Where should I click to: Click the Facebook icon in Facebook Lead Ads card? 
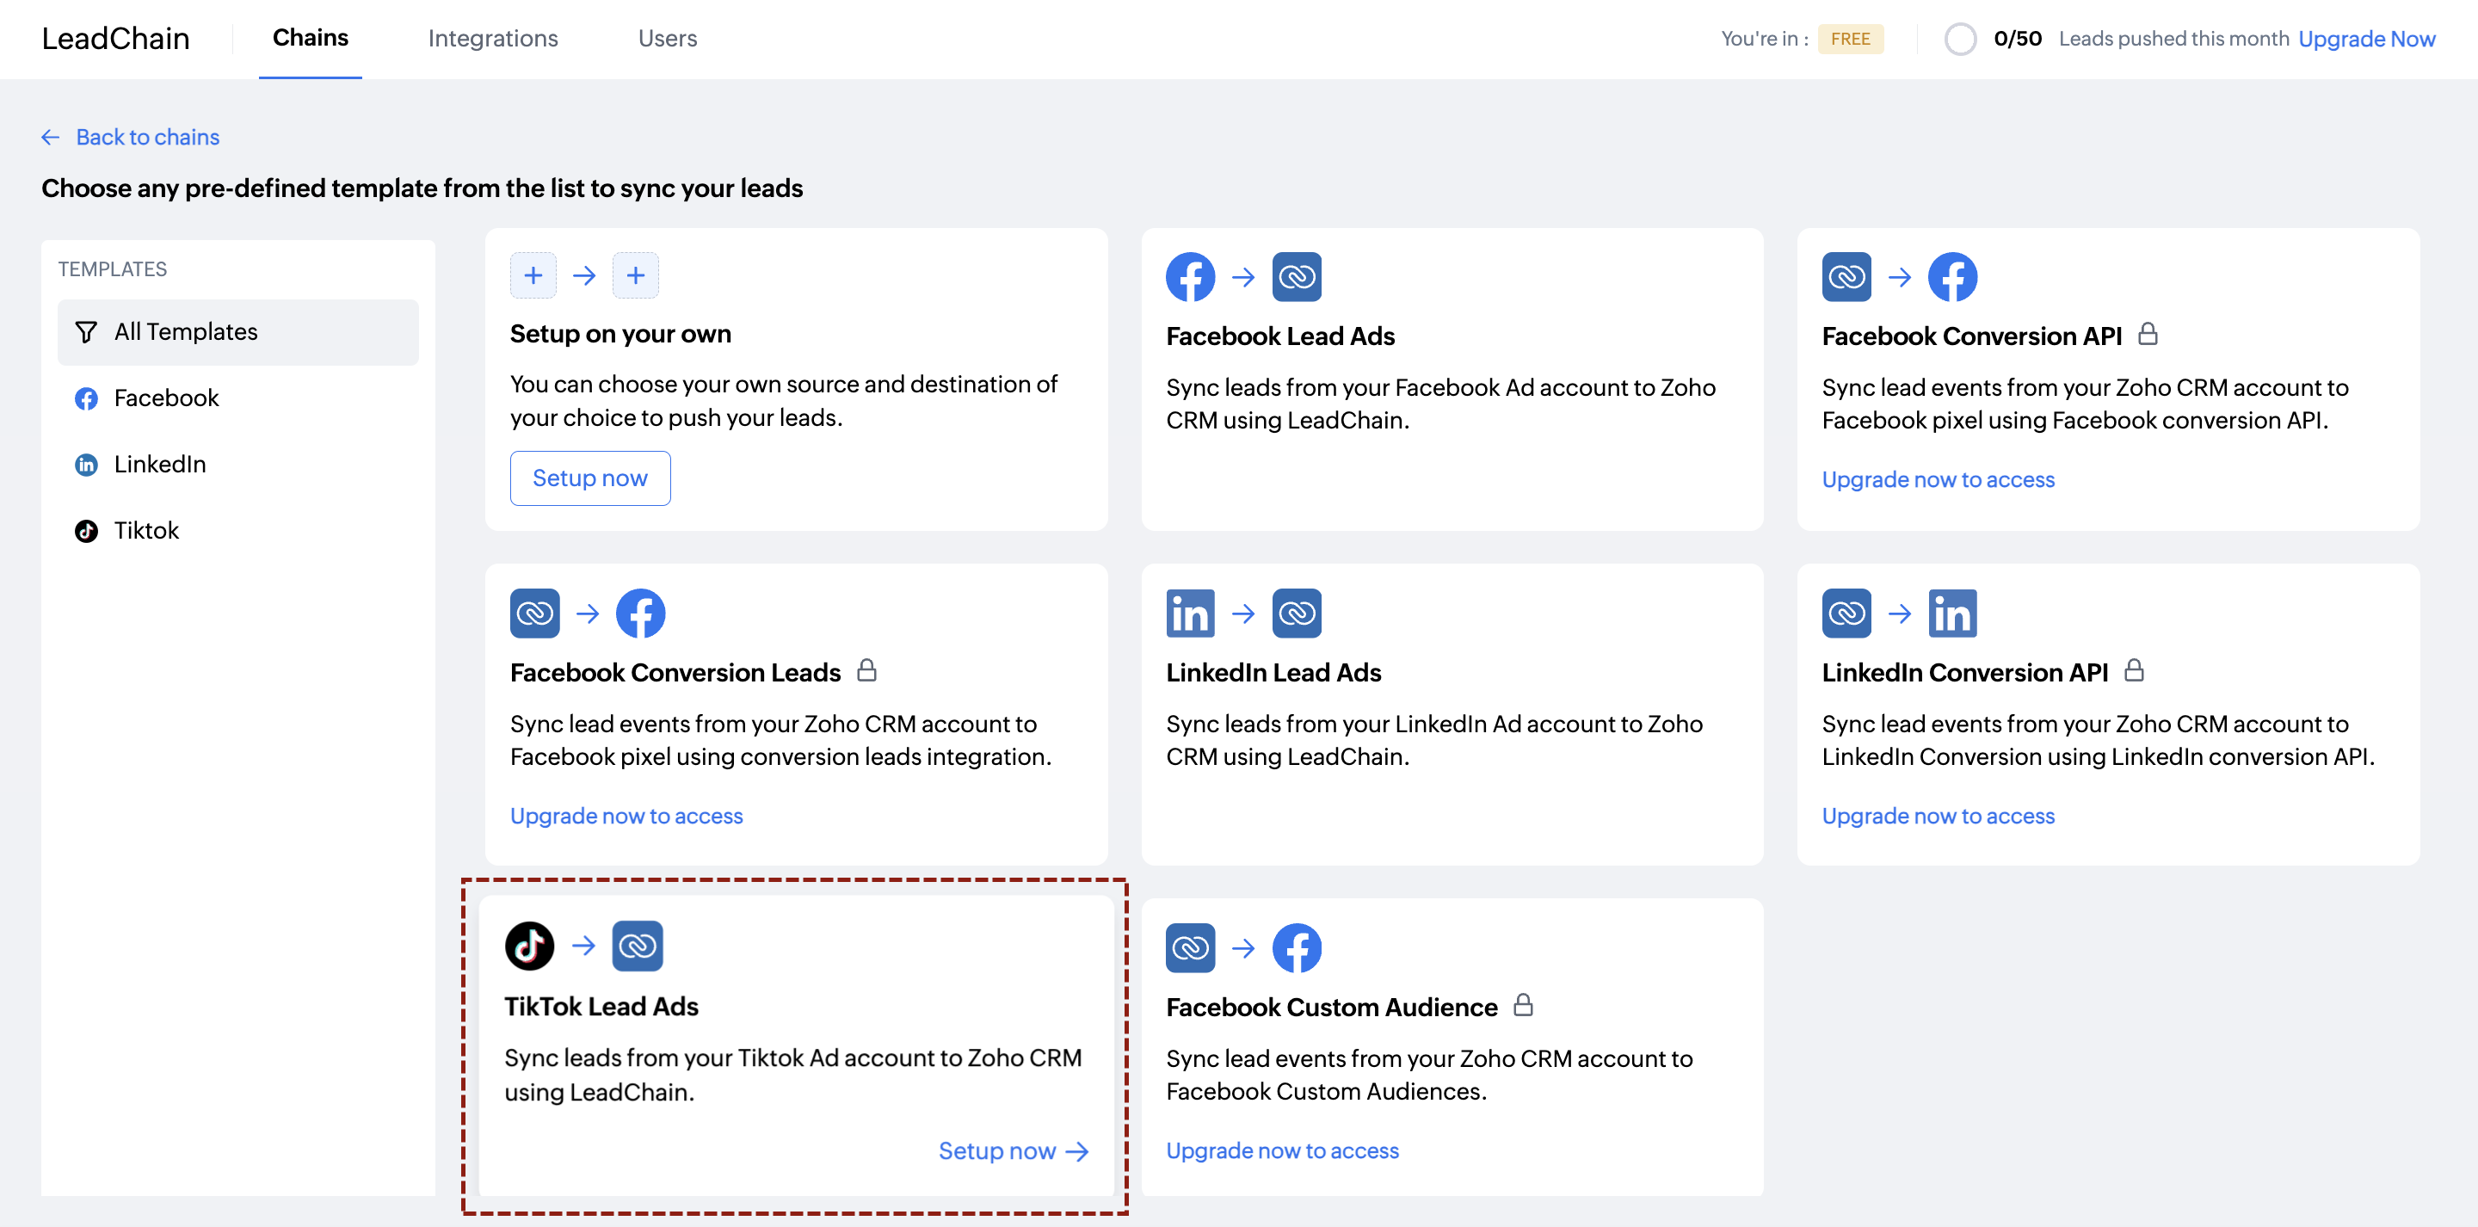click(x=1190, y=277)
